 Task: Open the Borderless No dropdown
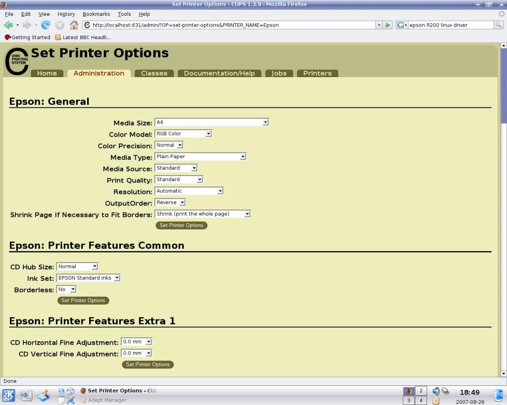click(x=66, y=289)
